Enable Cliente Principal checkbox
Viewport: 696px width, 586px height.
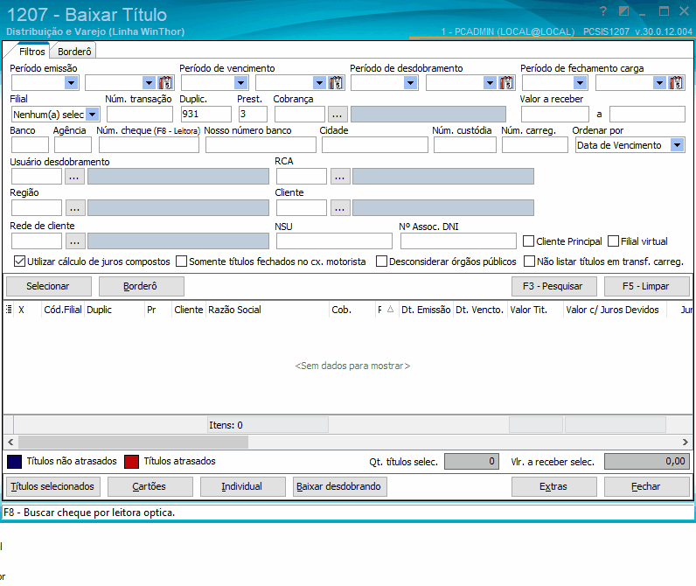click(528, 241)
